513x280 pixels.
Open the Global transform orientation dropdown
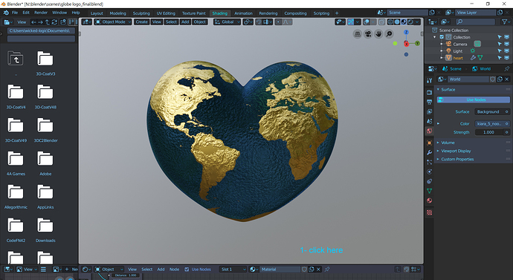click(x=227, y=22)
